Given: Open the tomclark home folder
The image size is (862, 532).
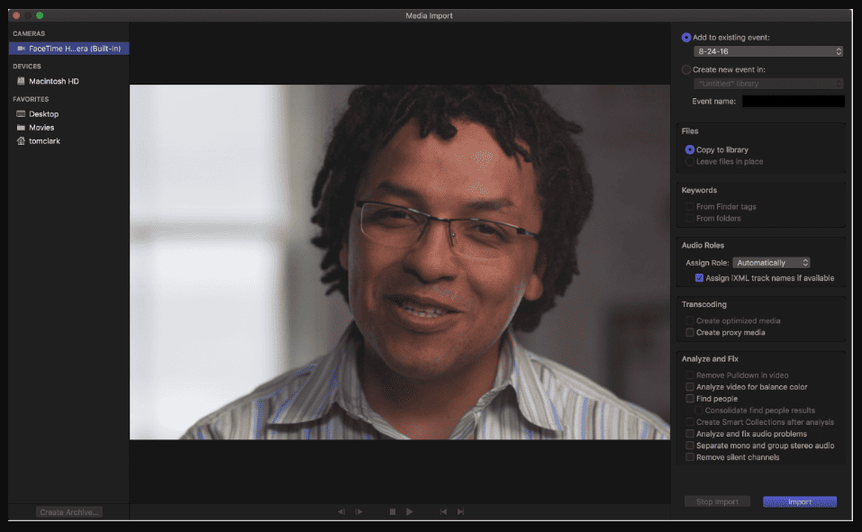Looking at the screenshot, I should [44, 140].
